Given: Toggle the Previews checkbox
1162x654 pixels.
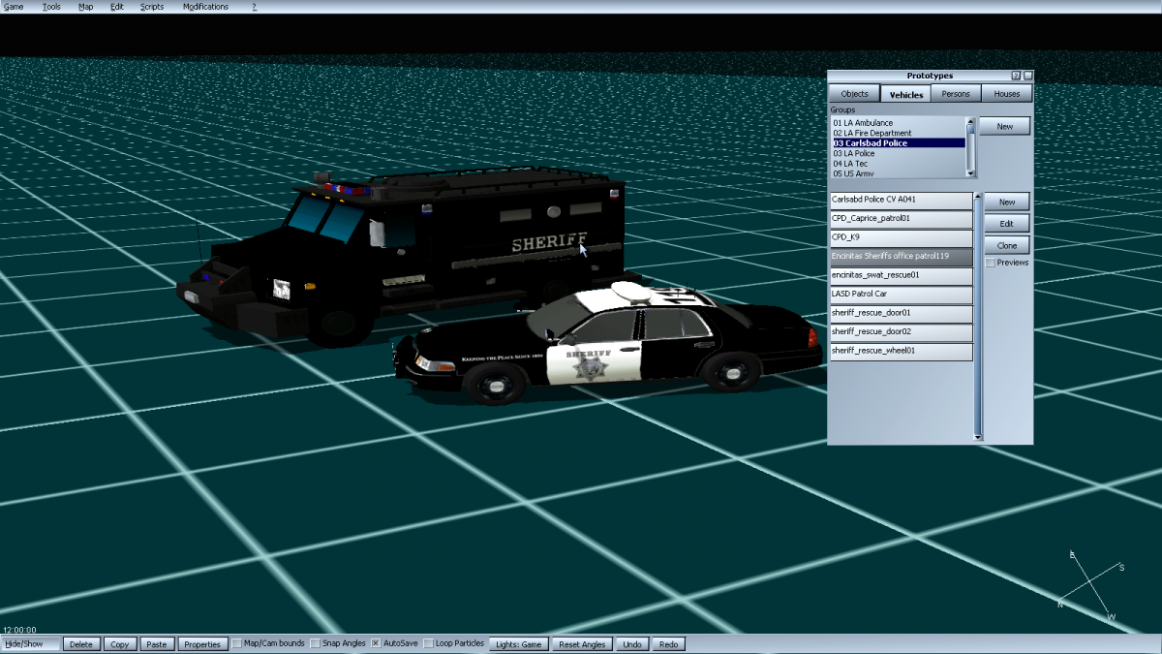Looking at the screenshot, I should [990, 263].
